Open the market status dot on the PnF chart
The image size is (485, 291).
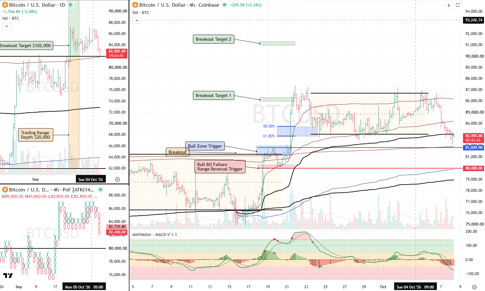tap(100, 190)
